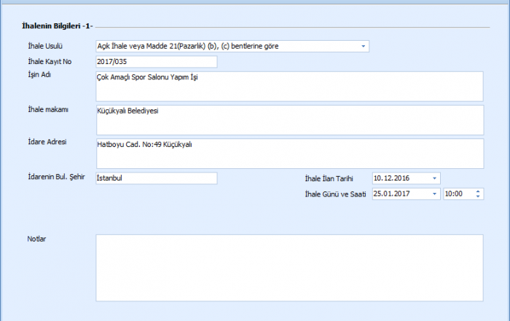510x321 pixels.
Task: Expand the İhale İlan Tarihi calendar arrow
Action: (x=434, y=178)
